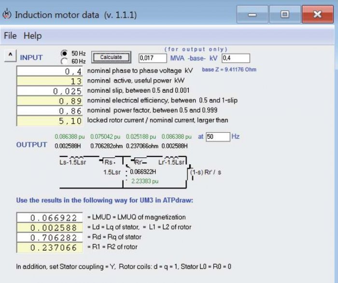Screen dimensions: 338x283
Task: Click the locked rotor current field showing 5,10
Action: (50, 120)
